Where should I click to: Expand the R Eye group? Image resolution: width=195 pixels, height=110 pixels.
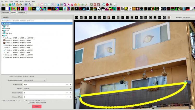3,31
